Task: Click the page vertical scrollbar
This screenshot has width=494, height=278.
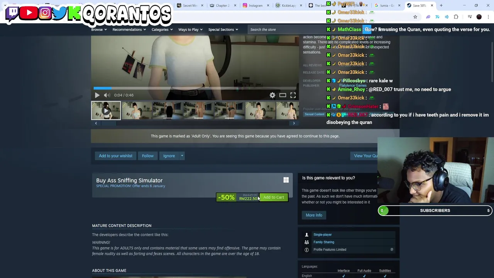Action: 492,62
